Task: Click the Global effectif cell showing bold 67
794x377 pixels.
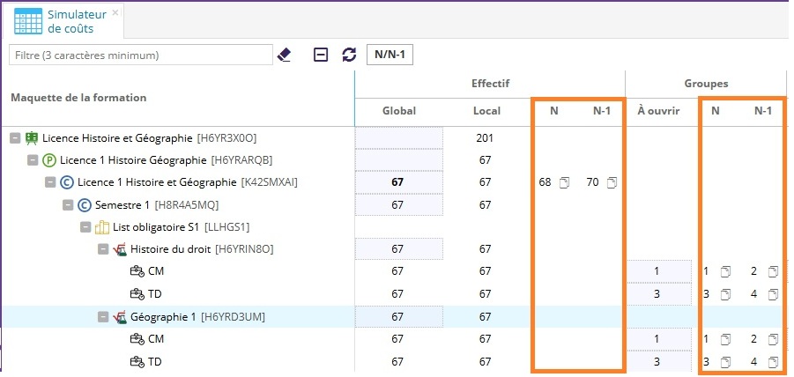Action: (x=398, y=182)
